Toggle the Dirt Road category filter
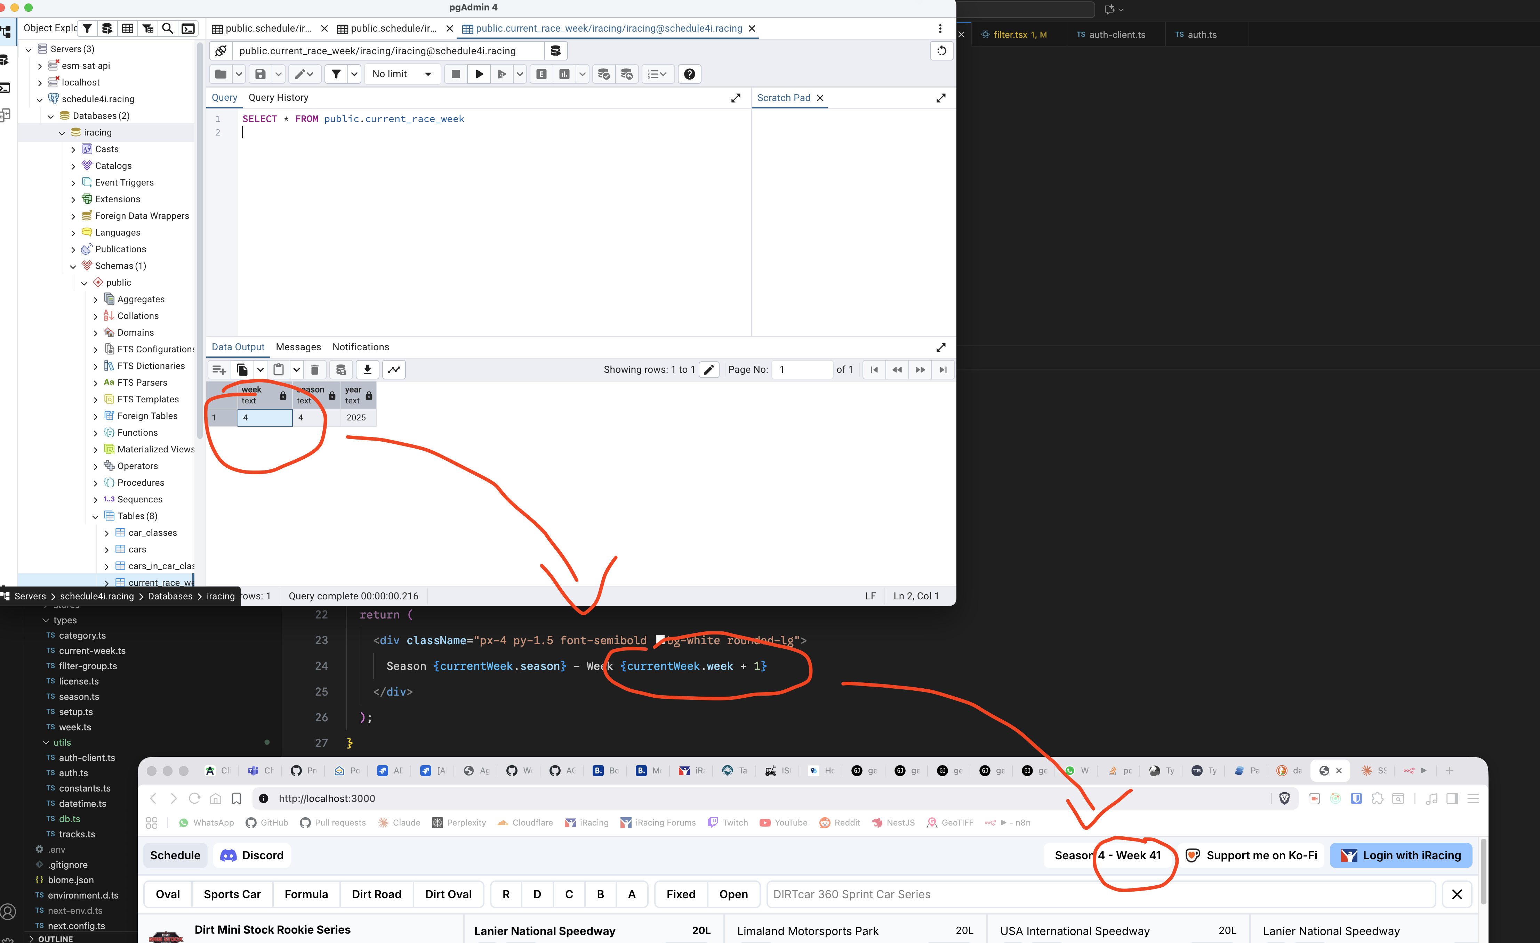 pyautogui.click(x=376, y=894)
